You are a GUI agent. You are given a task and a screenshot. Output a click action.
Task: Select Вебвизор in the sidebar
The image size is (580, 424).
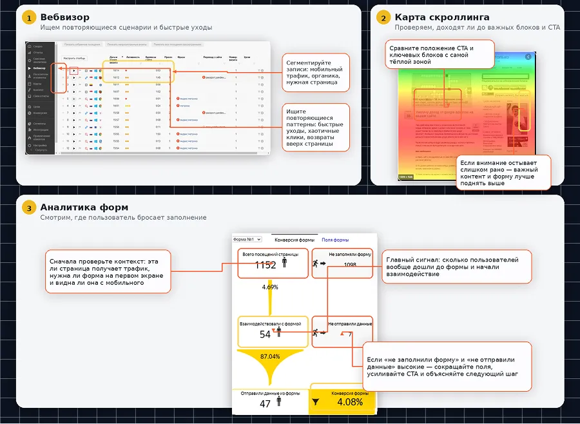39,68
